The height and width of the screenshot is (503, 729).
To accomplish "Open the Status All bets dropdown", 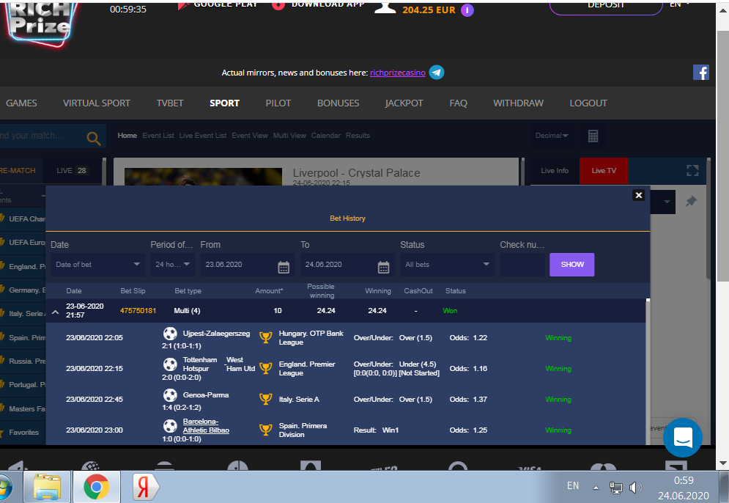I will point(447,264).
